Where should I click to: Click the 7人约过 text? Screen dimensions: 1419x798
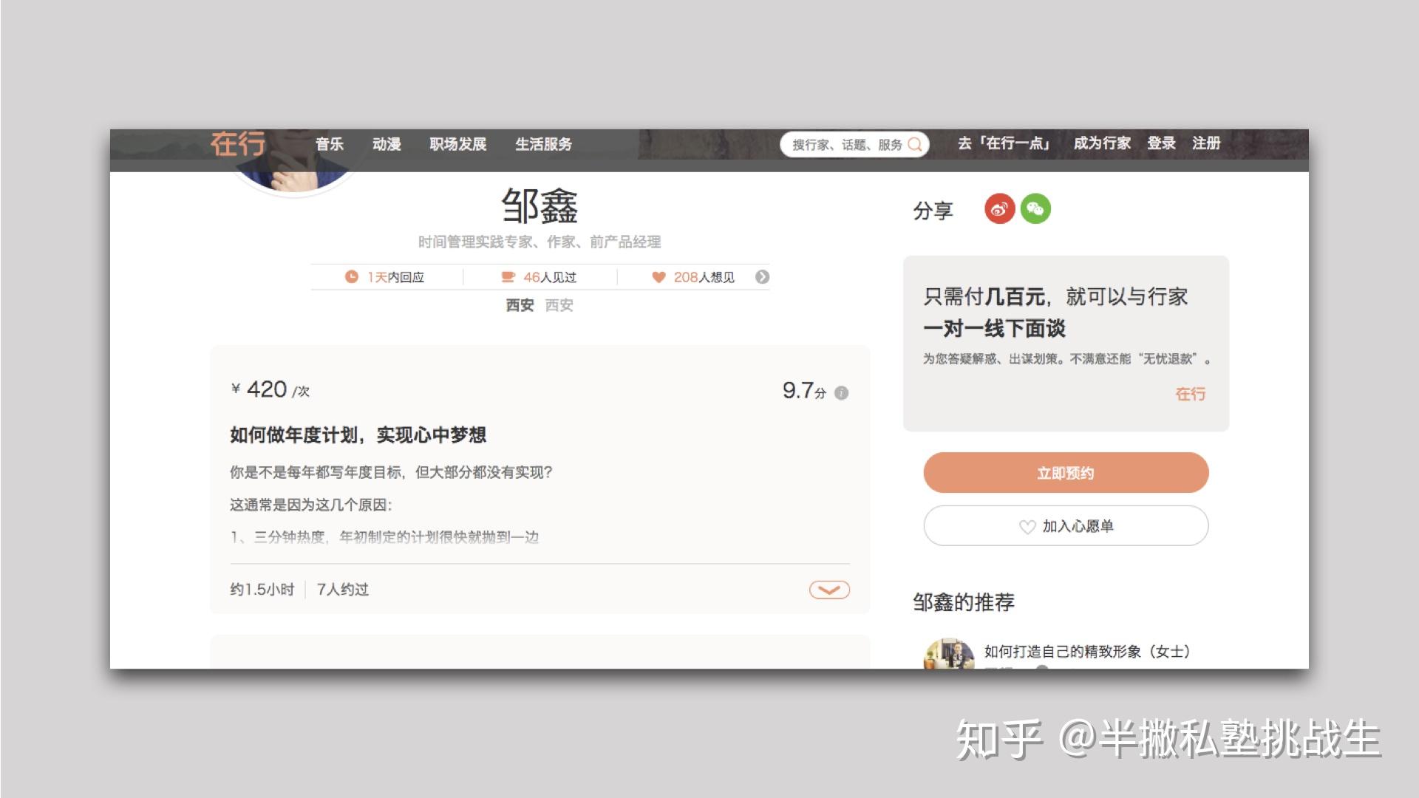point(343,590)
